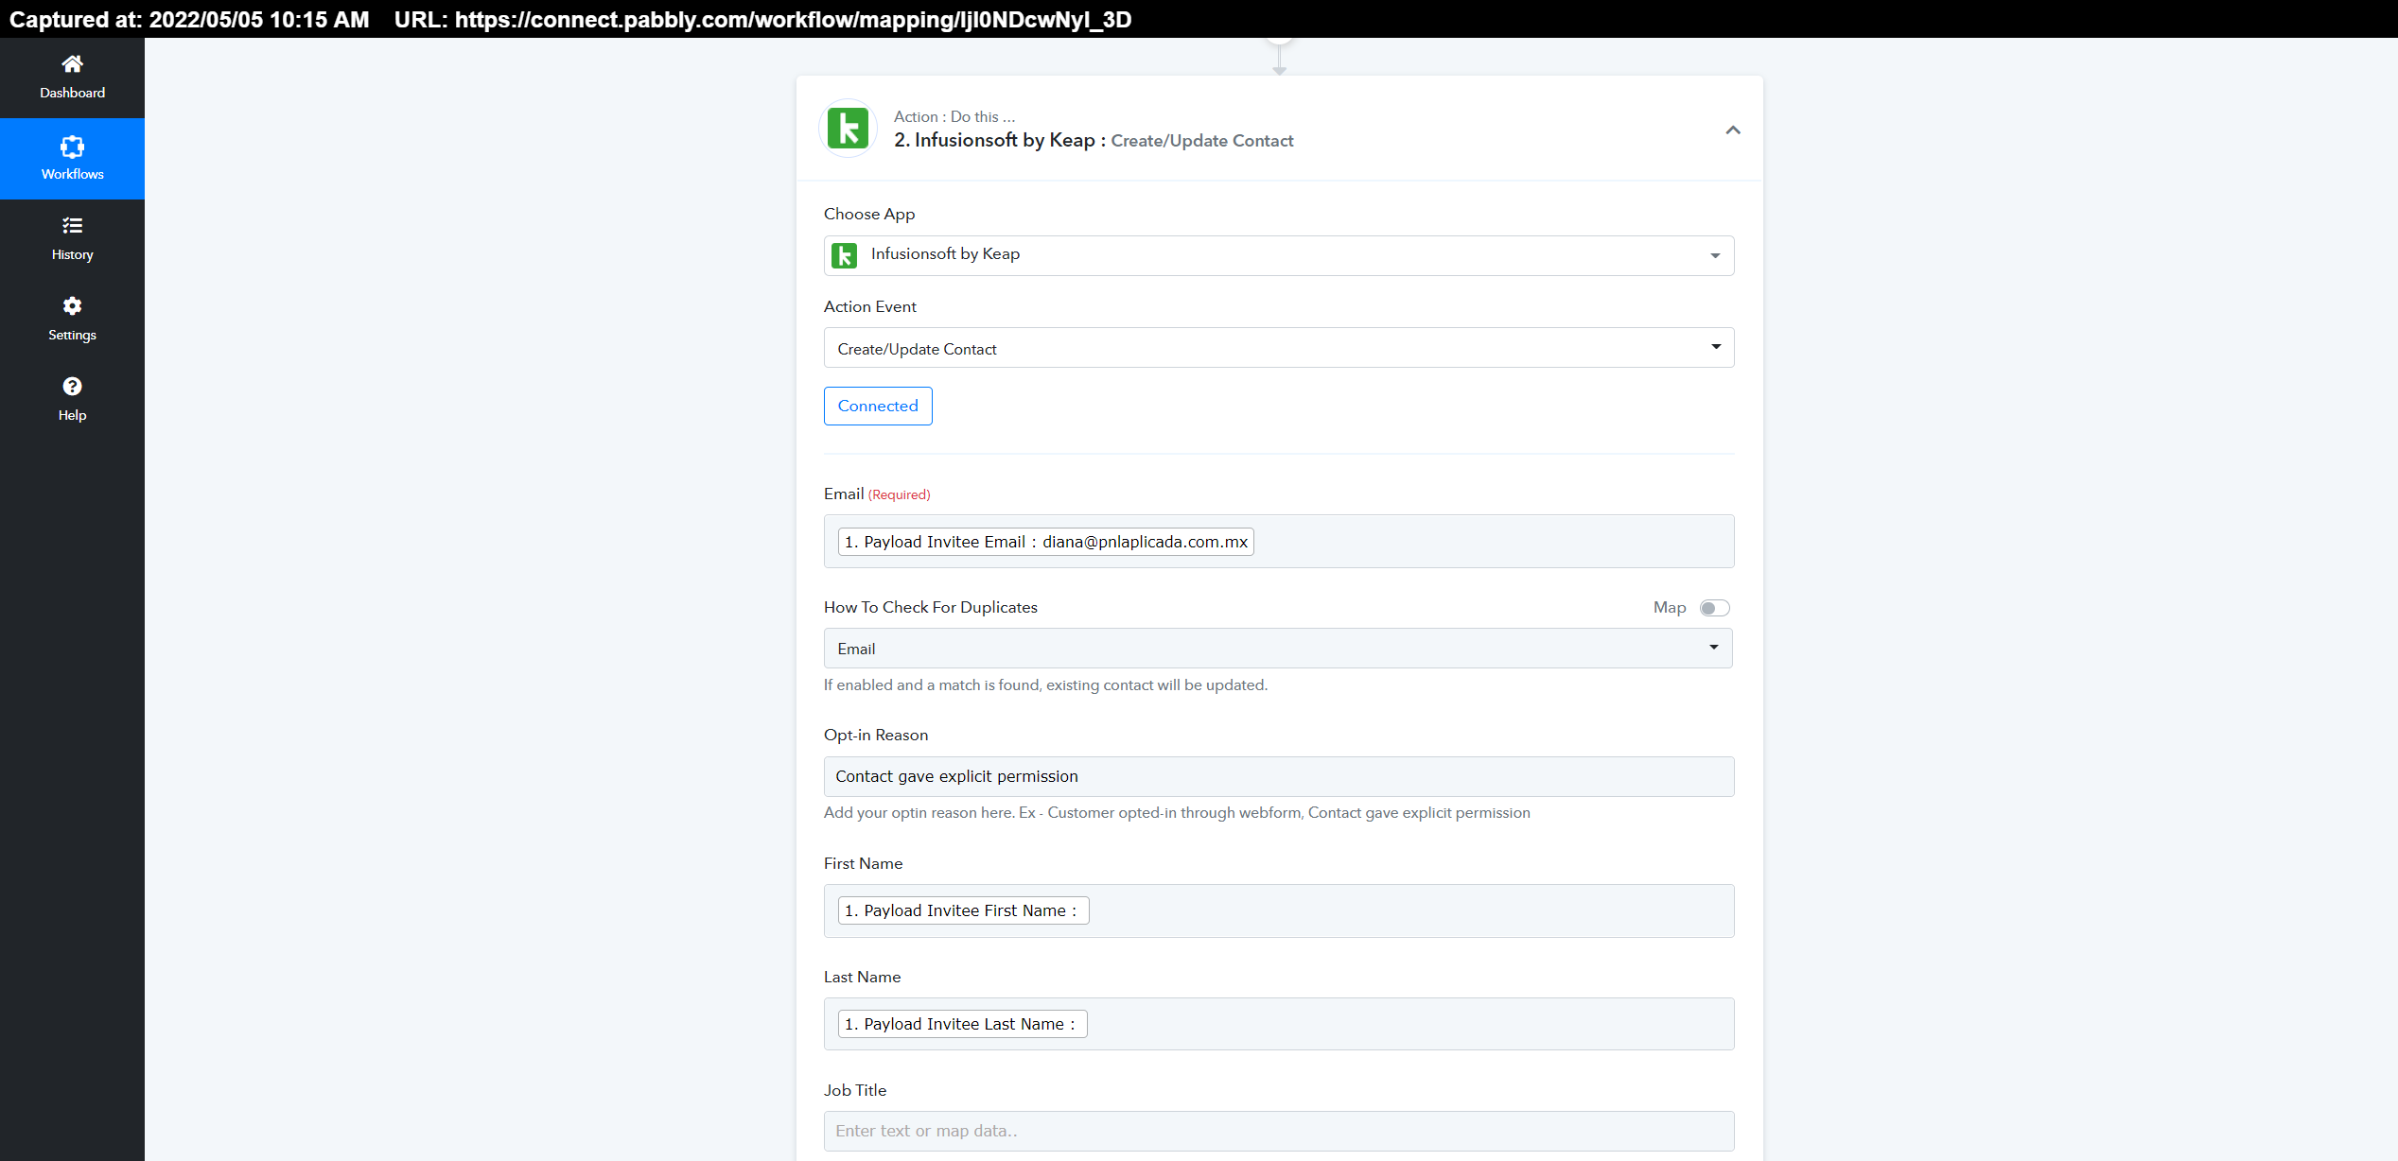Image resolution: width=2398 pixels, height=1161 pixels.
Task: Click the 'If enabled and a match is found' hint
Action: tap(1045, 684)
